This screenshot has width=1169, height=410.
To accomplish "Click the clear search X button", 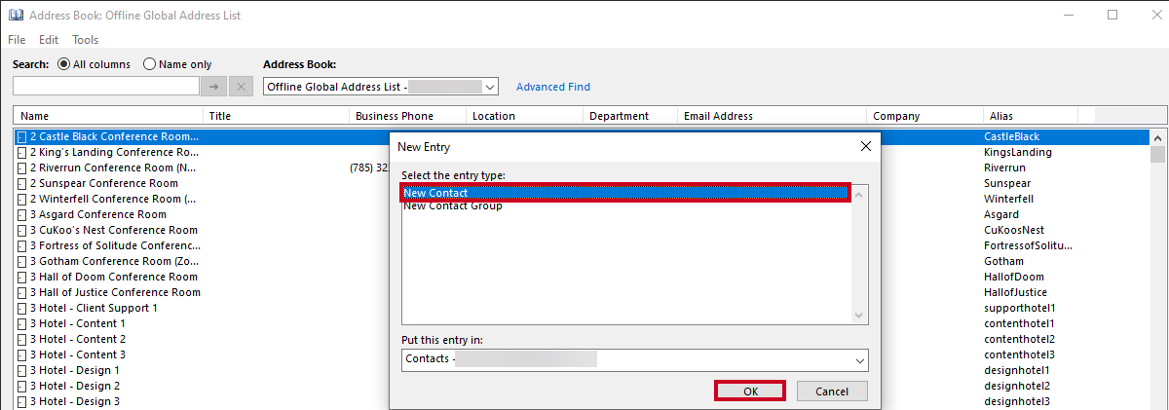I will pos(242,87).
